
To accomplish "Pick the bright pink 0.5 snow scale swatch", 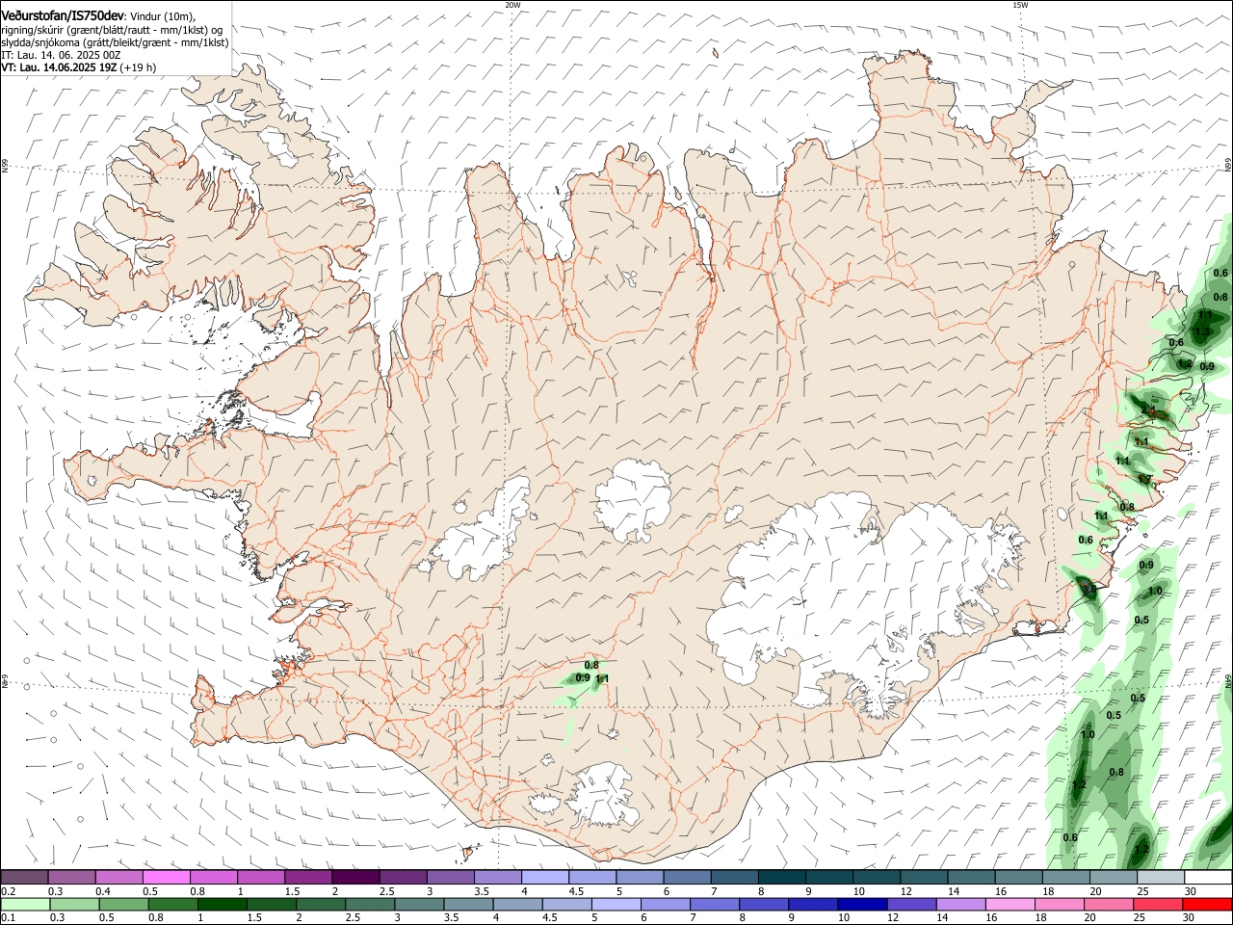I will coord(166,877).
